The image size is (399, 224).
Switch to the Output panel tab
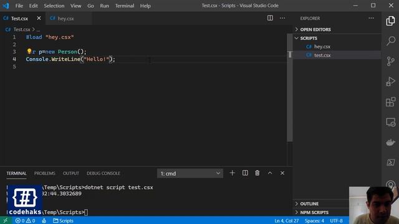coord(70,173)
